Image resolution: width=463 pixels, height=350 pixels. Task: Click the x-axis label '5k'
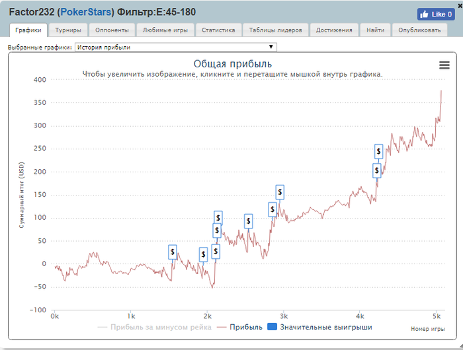(437, 316)
